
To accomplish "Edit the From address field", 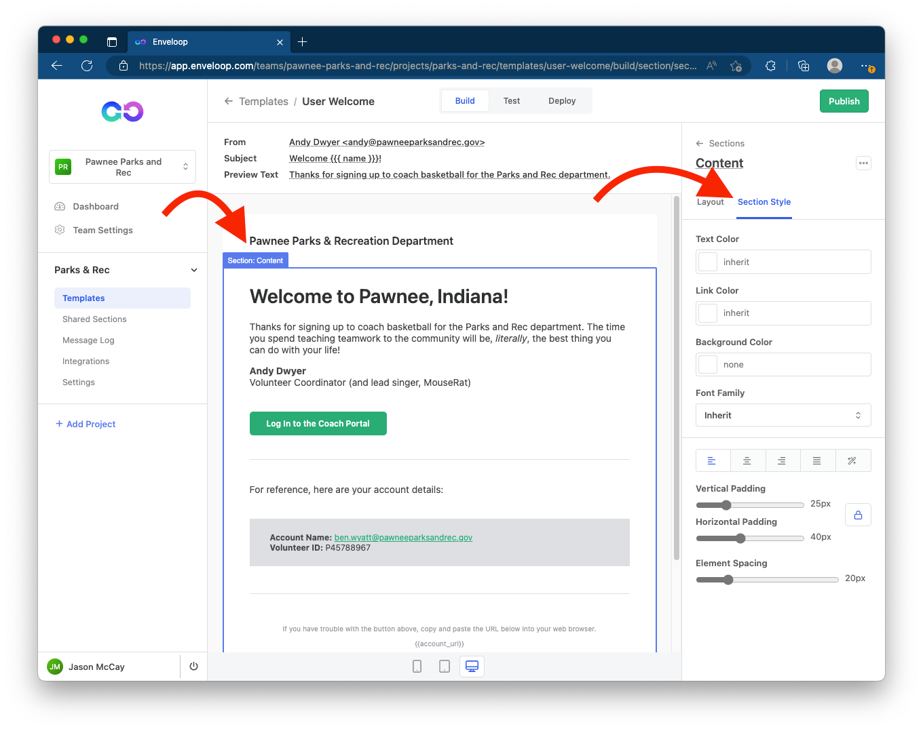I will tap(387, 142).
